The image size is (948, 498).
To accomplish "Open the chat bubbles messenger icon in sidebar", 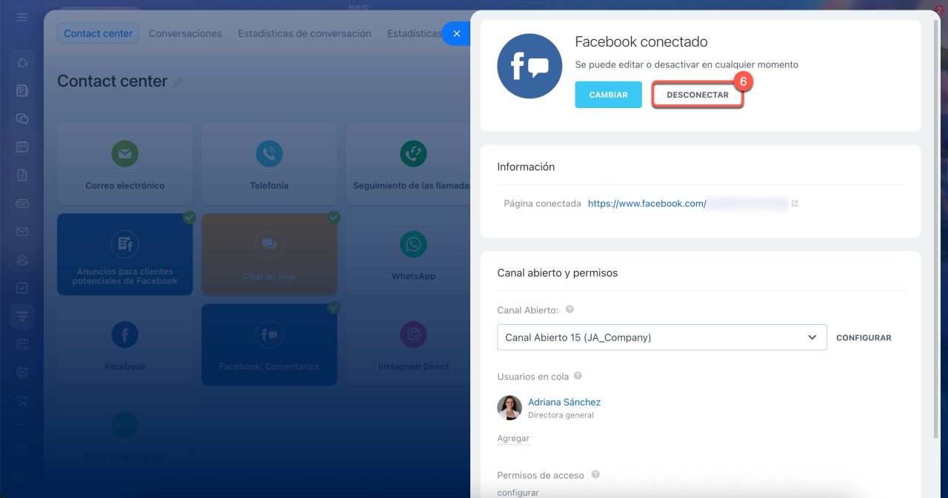I will 22,118.
